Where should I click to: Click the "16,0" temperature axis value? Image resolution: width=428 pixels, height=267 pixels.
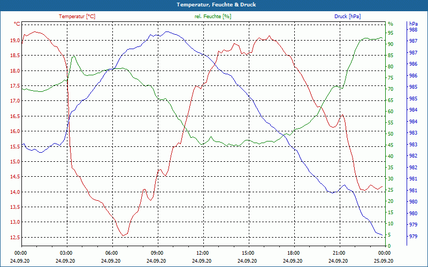(15, 131)
